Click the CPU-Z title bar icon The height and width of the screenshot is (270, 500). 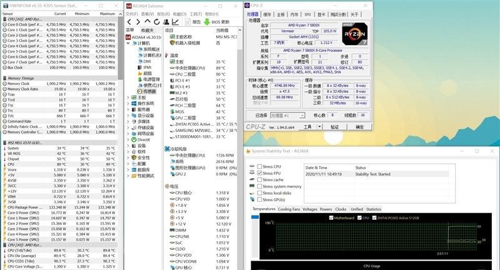(x=247, y=6)
